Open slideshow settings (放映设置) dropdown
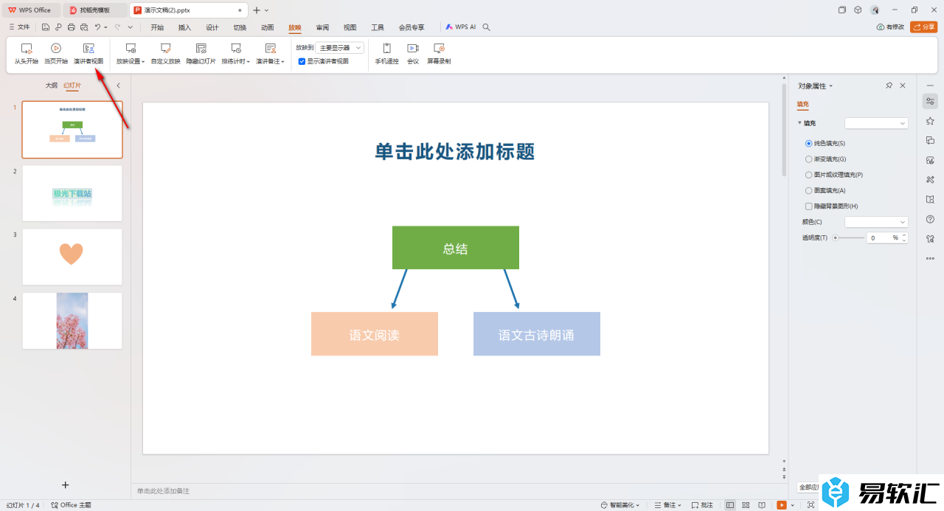 pyautogui.click(x=131, y=54)
